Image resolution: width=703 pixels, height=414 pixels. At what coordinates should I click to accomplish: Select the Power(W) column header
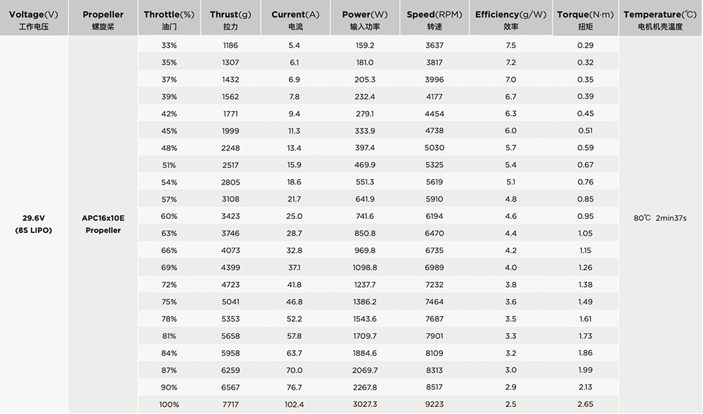(365, 18)
